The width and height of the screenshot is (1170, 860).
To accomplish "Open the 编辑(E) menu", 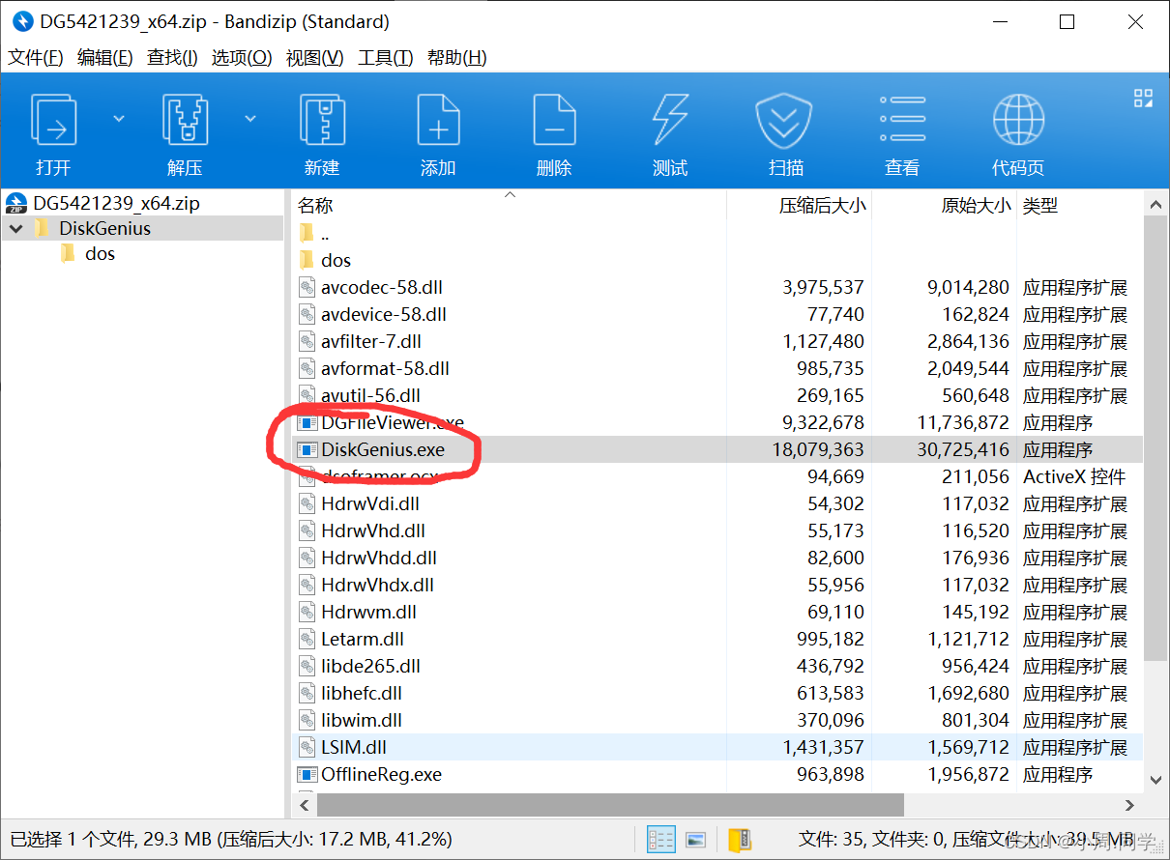I will [105, 58].
